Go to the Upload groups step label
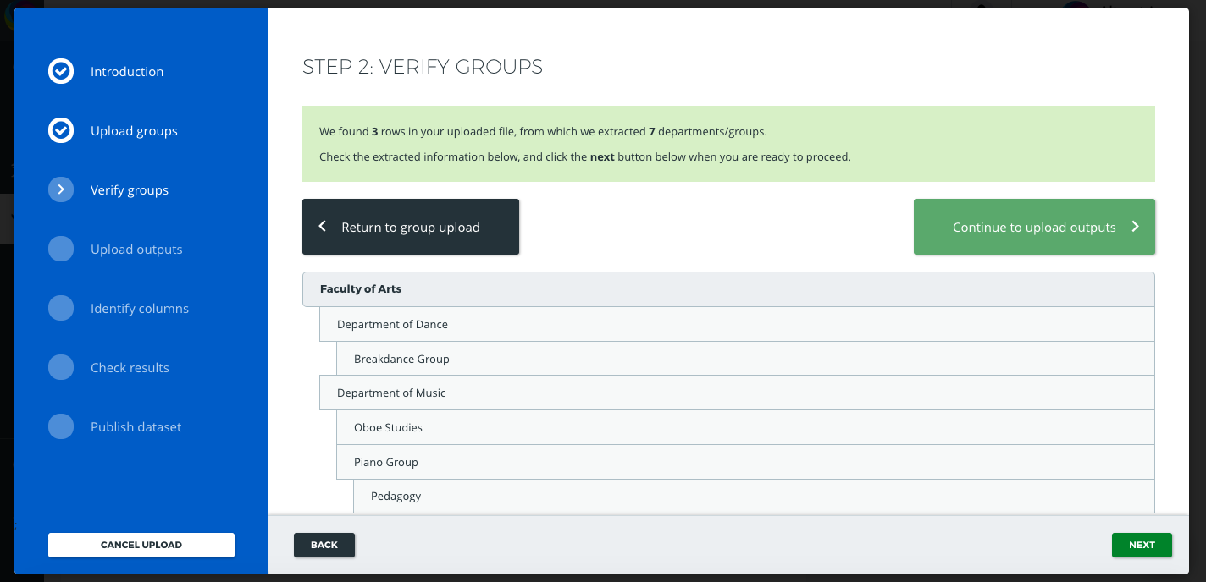Viewport: 1206px width, 582px height. pyautogui.click(x=134, y=131)
